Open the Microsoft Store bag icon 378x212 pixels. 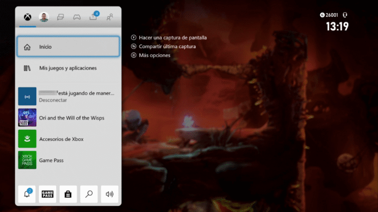click(68, 194)
